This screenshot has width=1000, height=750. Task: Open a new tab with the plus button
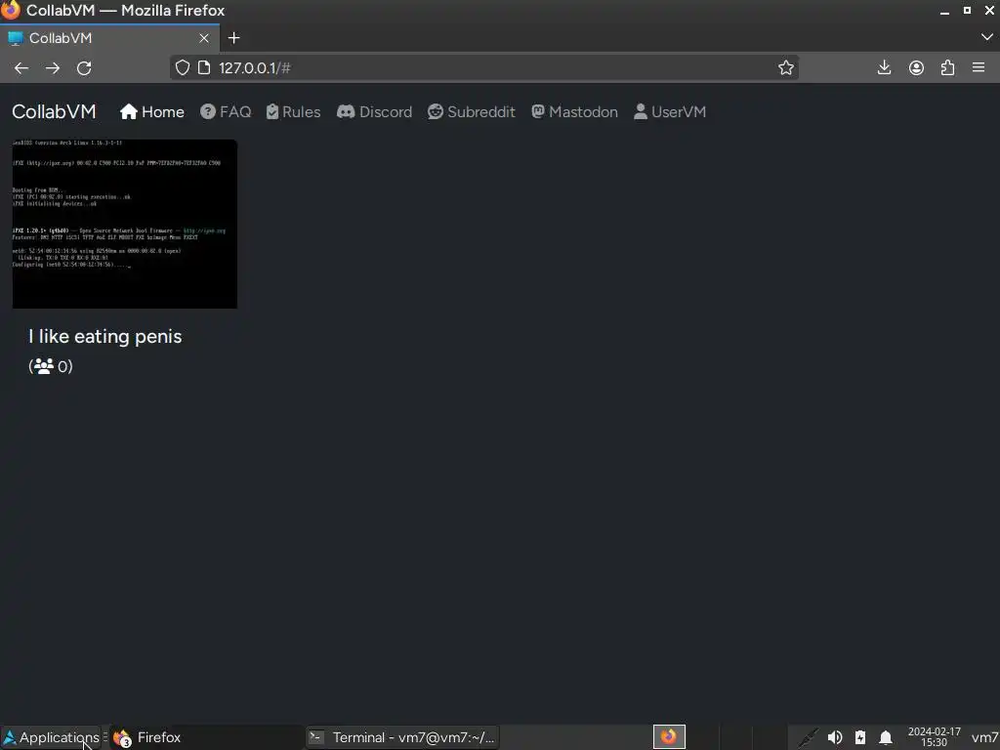[x=234, y=38]
